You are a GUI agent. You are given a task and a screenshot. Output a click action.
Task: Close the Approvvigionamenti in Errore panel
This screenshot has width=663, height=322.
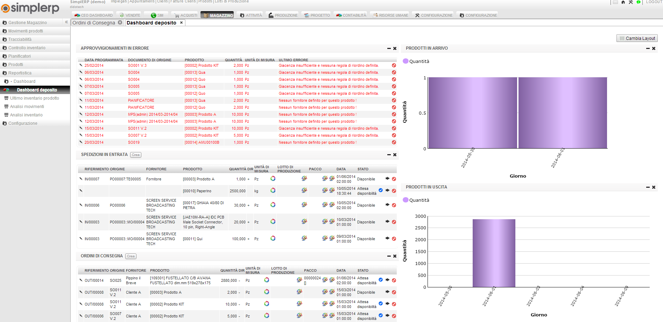click(x=395, y=49)
